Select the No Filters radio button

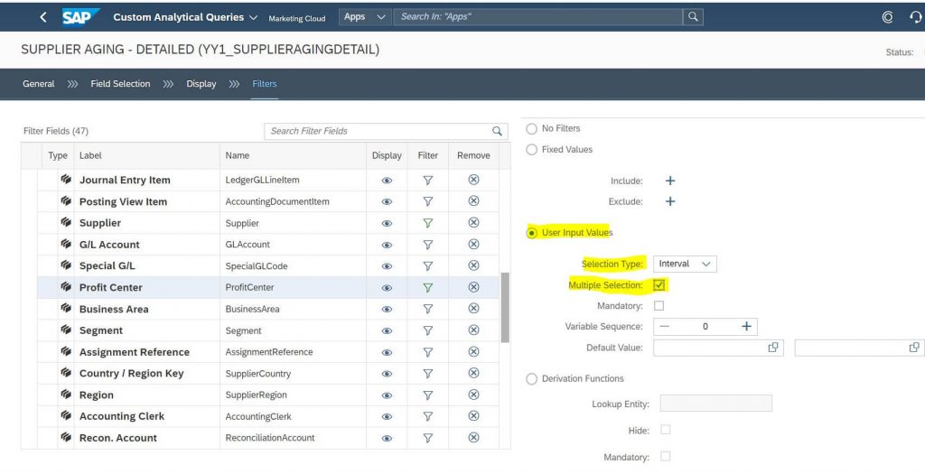pos(531,128)
